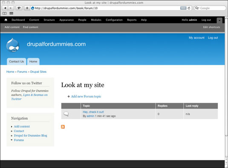Screen dimensions: 228x168
Task: Click Add content in the shortcuts bar
Action: coord(12,27)
